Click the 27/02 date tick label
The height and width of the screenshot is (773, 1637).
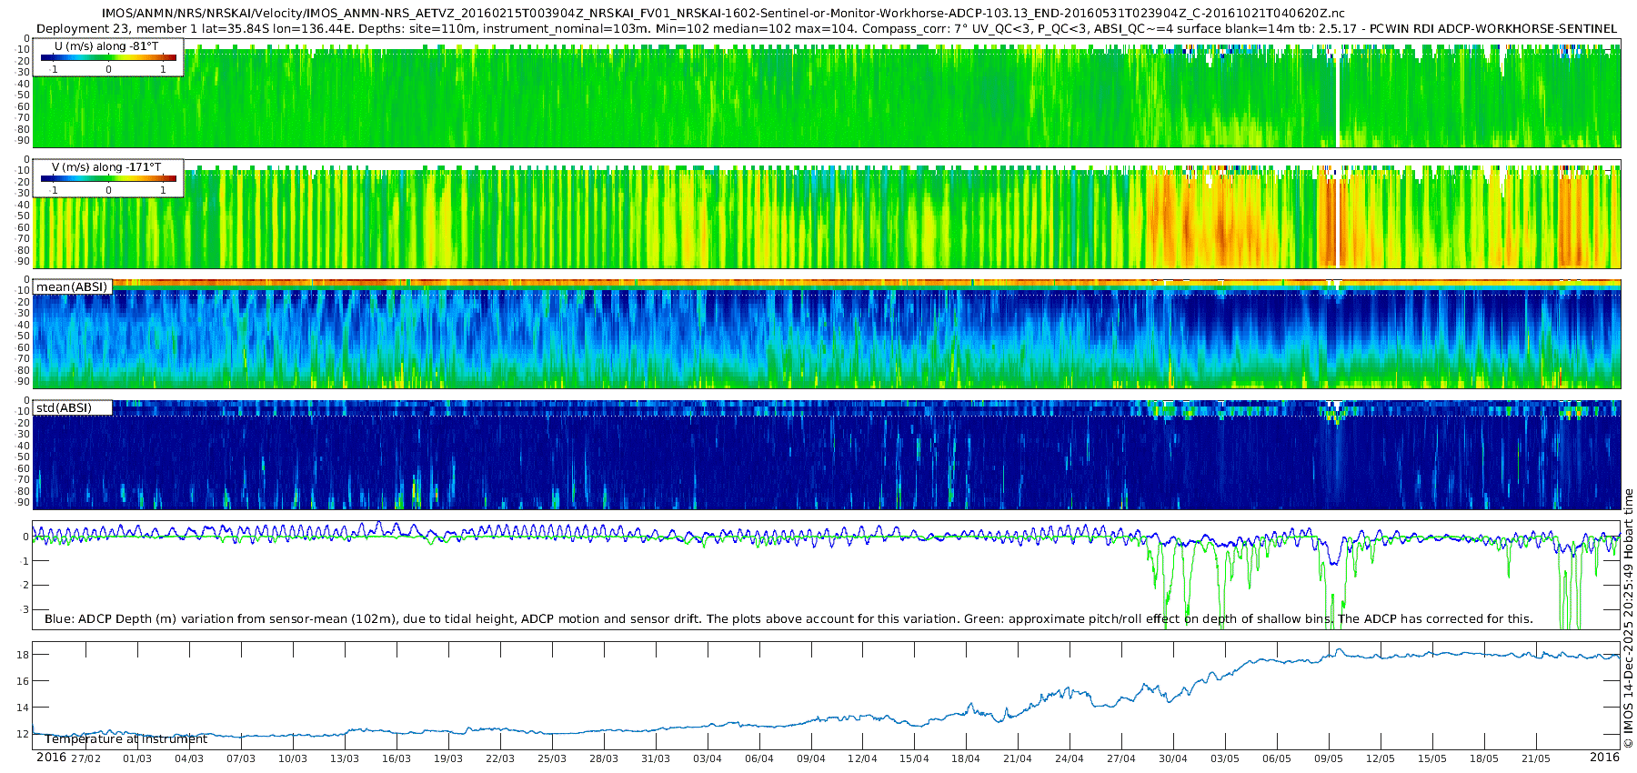click(x=85, y=758)
